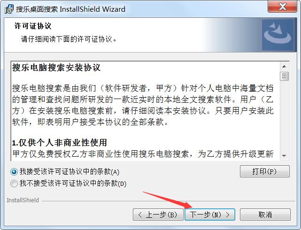Click the InstallShield logo graphic in the banner
The image size is (301, 230).
tap(278, 35)
